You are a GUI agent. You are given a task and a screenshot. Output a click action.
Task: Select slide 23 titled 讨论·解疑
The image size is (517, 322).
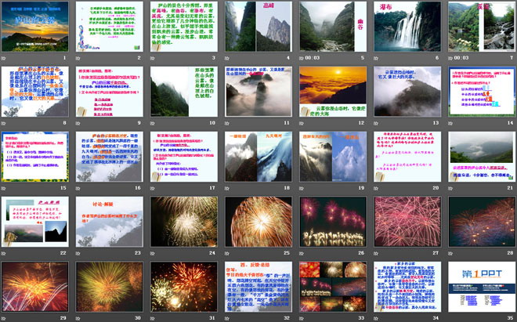110,222
